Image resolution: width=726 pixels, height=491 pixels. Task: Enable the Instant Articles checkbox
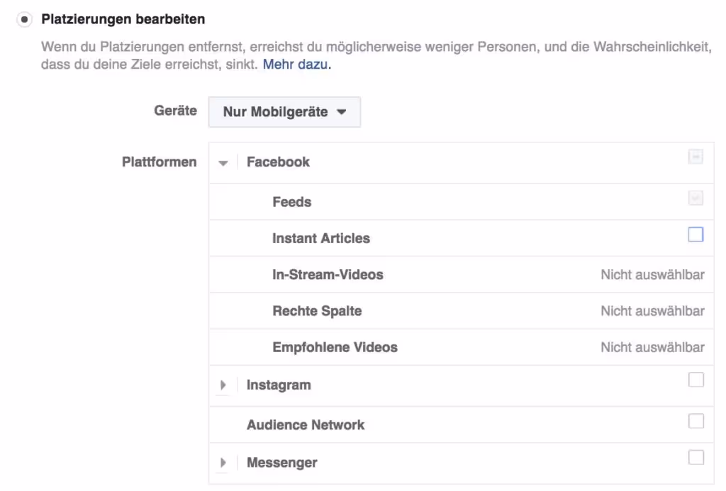[x=696, y=235]
